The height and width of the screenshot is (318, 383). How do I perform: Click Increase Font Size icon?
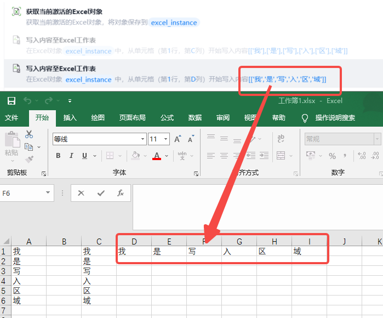pos(178,139)
